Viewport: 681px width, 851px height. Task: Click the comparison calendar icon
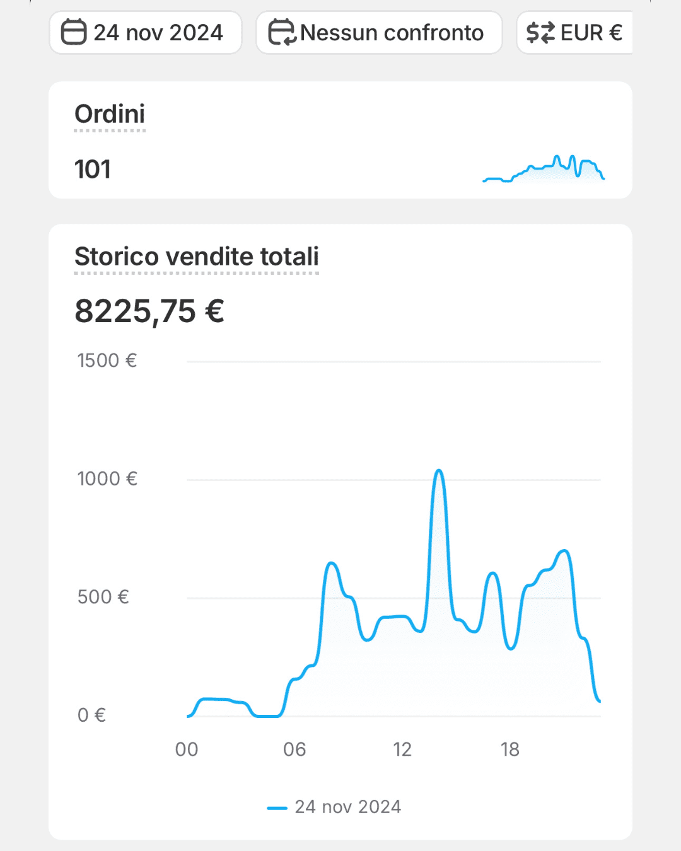tap(281, 32)
